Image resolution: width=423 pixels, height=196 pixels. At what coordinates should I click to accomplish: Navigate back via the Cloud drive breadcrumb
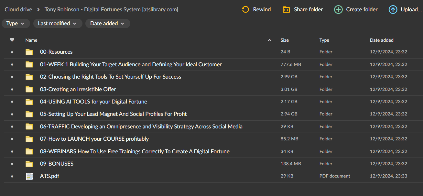click(18, 9)
